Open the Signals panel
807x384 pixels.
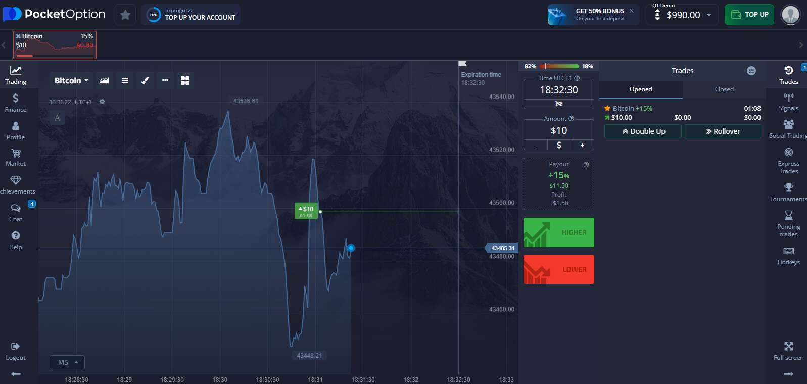point(788,102)
